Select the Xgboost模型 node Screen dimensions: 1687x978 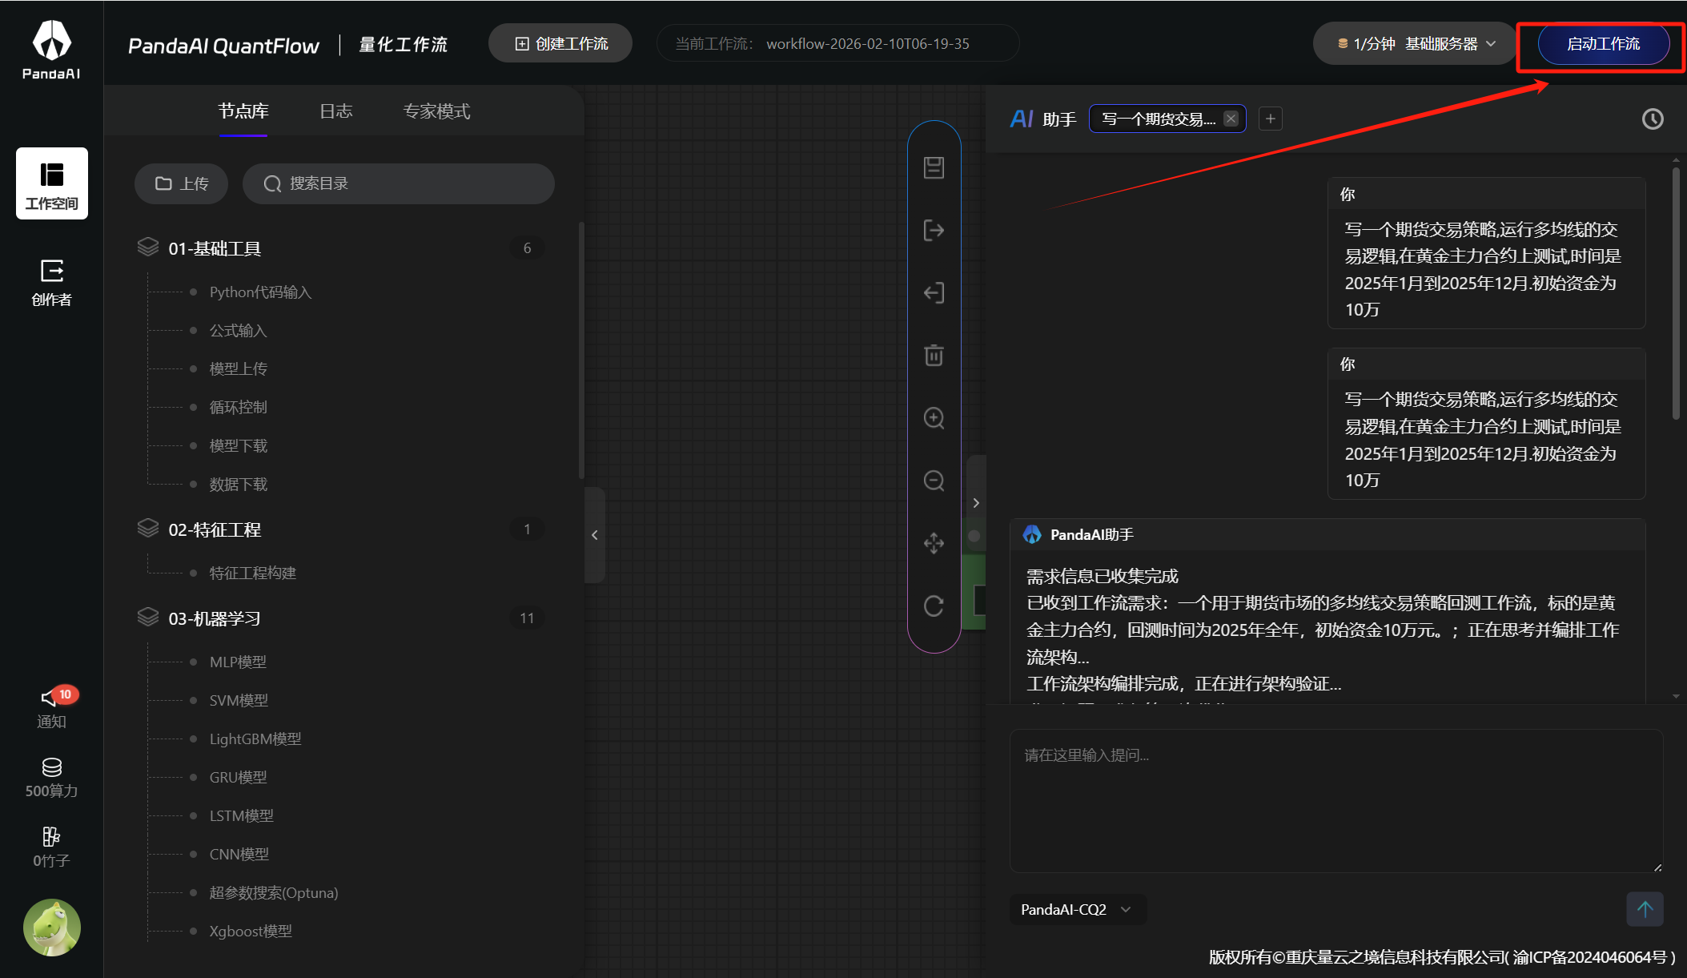click(x=251, y=931)
